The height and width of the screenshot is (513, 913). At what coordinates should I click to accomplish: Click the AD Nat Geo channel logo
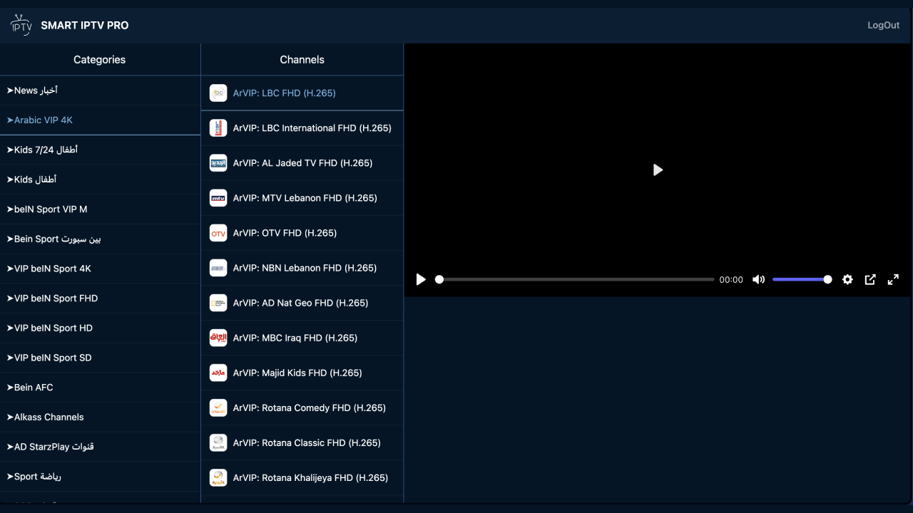tap(218, 303)
